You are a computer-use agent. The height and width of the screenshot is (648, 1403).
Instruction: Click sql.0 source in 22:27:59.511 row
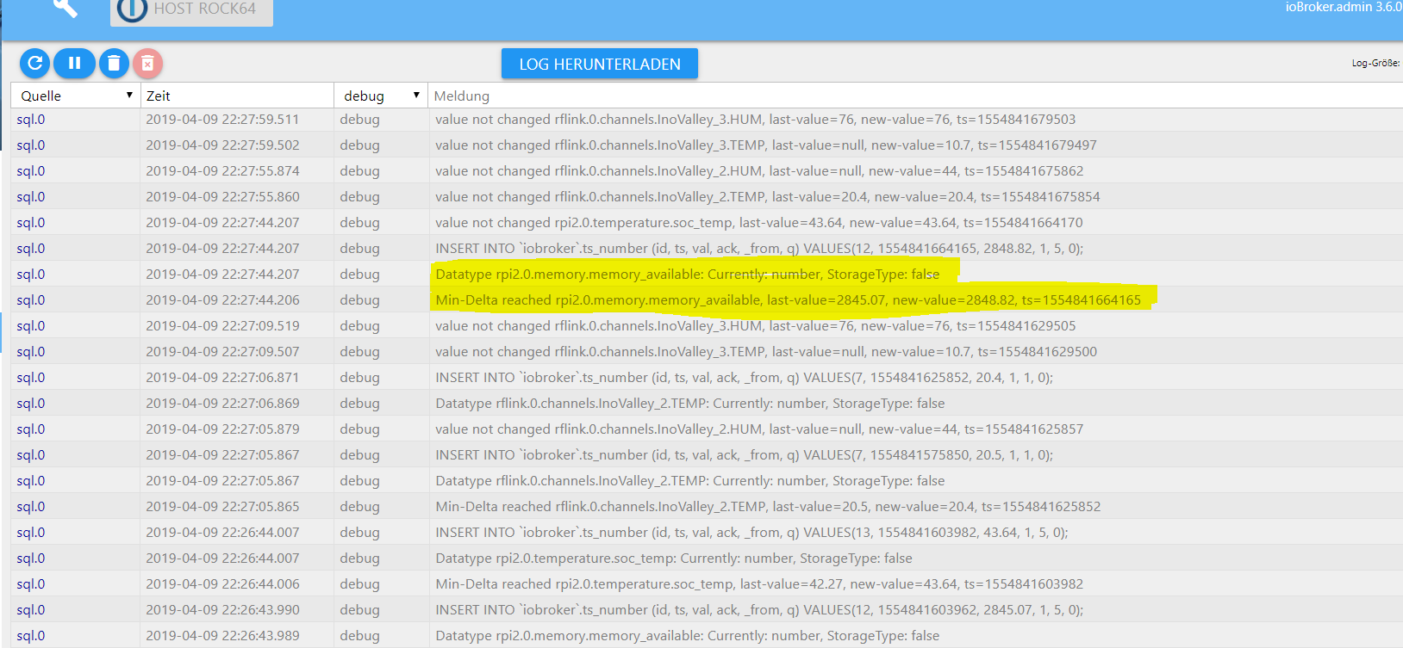(31, 120)
